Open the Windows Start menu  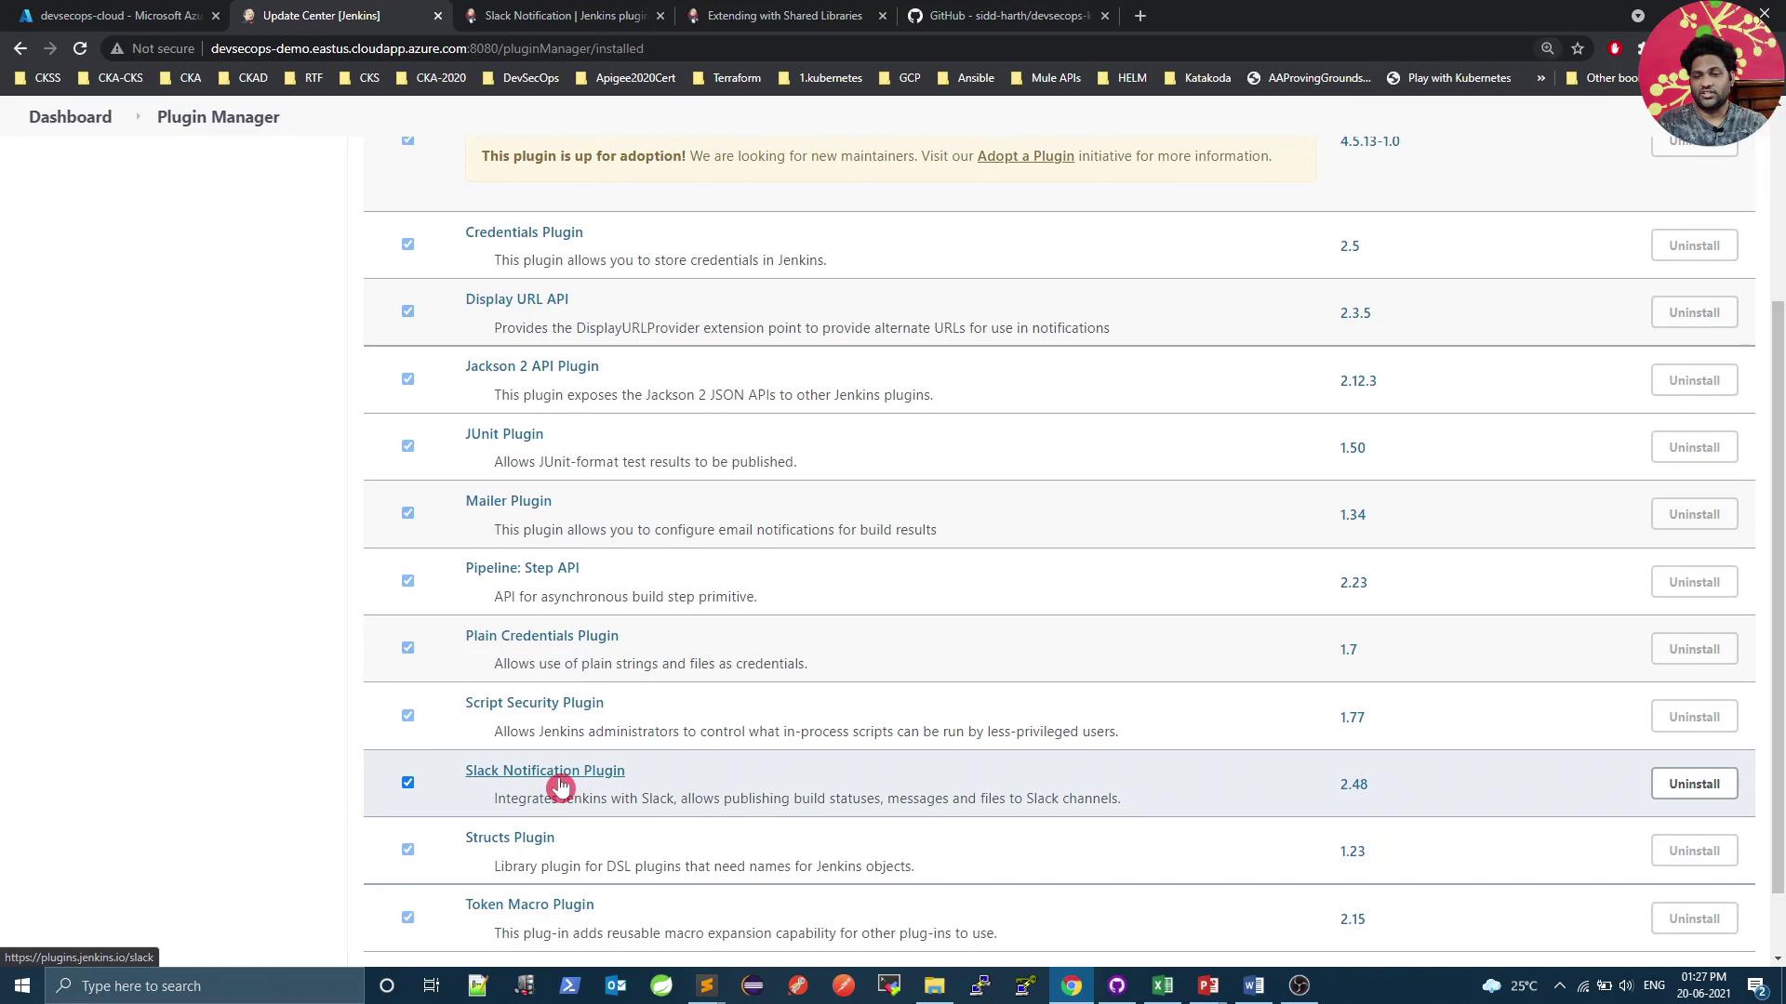(22, 985)
